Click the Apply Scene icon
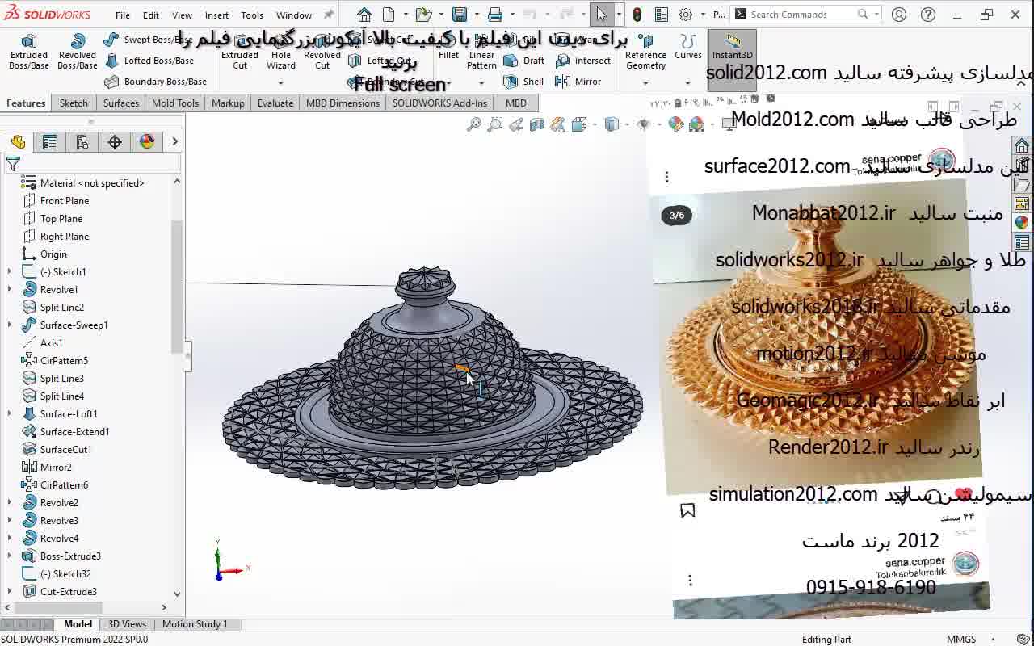The width and height of the screenshot is (1034, 646). click(x=696, y=124)
